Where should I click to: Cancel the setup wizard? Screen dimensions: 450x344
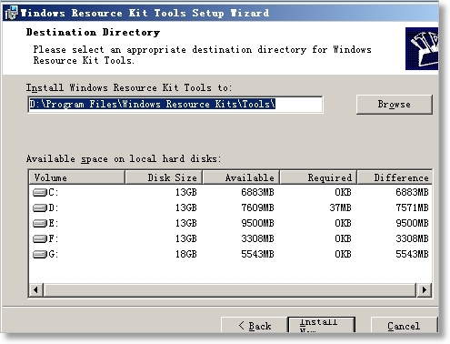[x=404, y=325]
